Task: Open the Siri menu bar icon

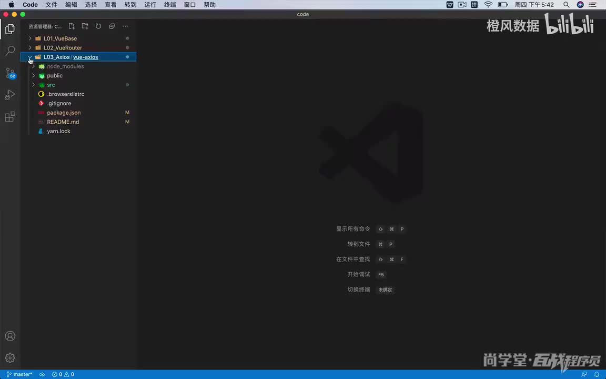Action: click(x=580, y=5)
